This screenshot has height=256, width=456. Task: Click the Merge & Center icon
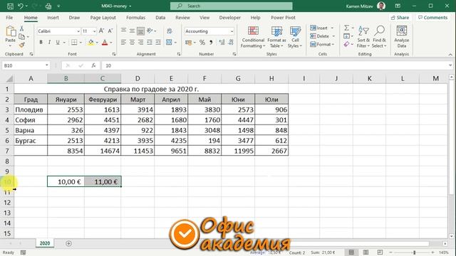169,43
